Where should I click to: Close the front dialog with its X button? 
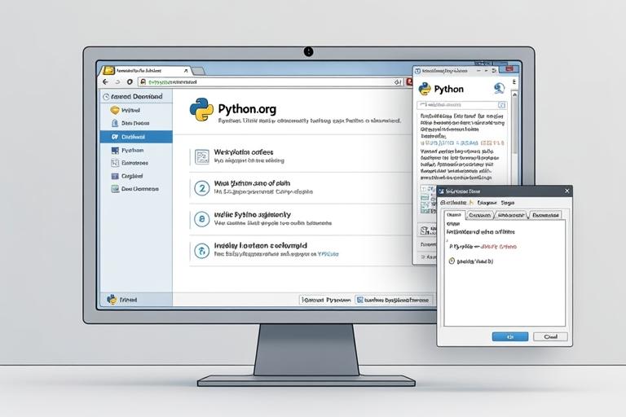(567, 191)
